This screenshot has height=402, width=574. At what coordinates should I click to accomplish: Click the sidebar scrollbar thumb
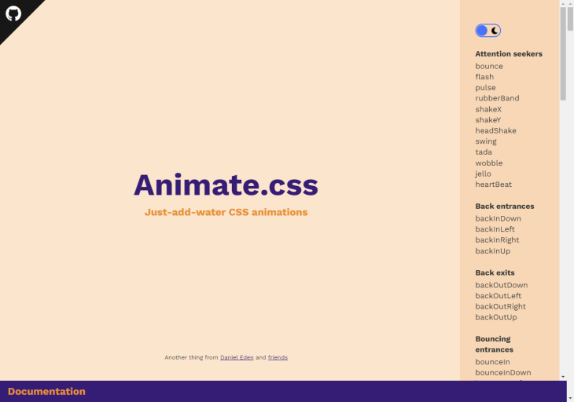pyautogui.click(x=563, y=53)
